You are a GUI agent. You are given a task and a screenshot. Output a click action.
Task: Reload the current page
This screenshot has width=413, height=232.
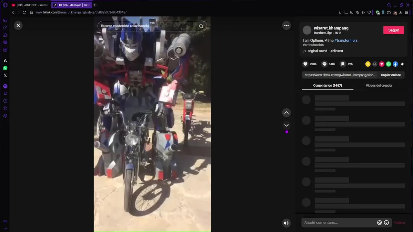[x=24, y=12]
